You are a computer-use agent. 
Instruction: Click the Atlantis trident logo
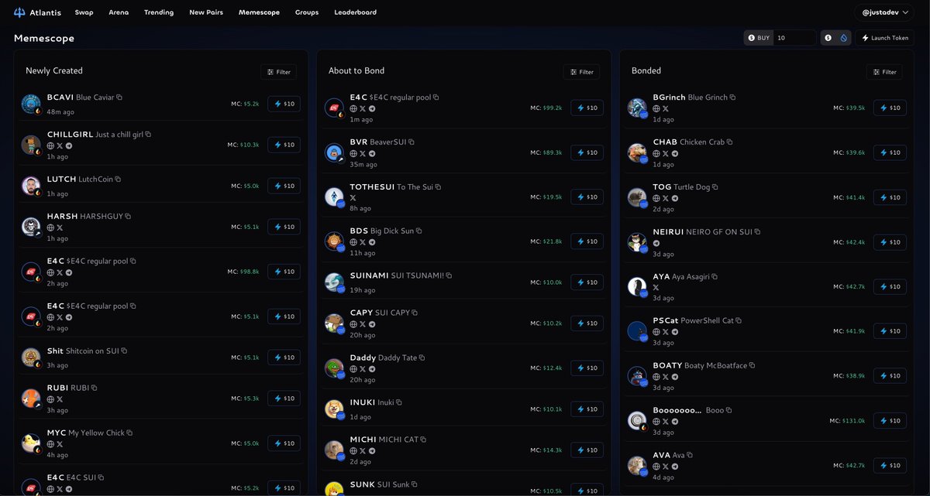(19, 12)
